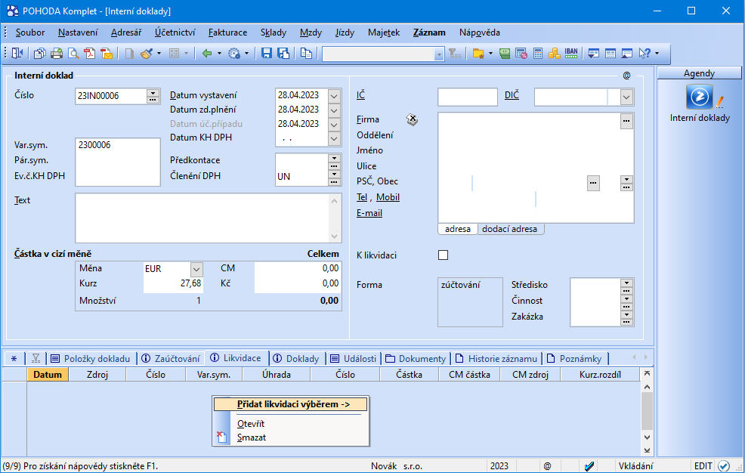Switch to the Historie záznamu tab

496,359
